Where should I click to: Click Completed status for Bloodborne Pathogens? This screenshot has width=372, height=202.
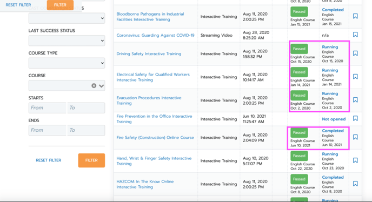(x=333, y=10)
